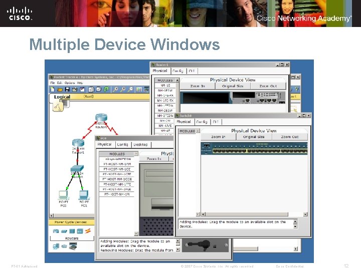Viewport: 361px width, 270px height.
Task: Select the Physical tab in the Router1 window
Action: 160,70
